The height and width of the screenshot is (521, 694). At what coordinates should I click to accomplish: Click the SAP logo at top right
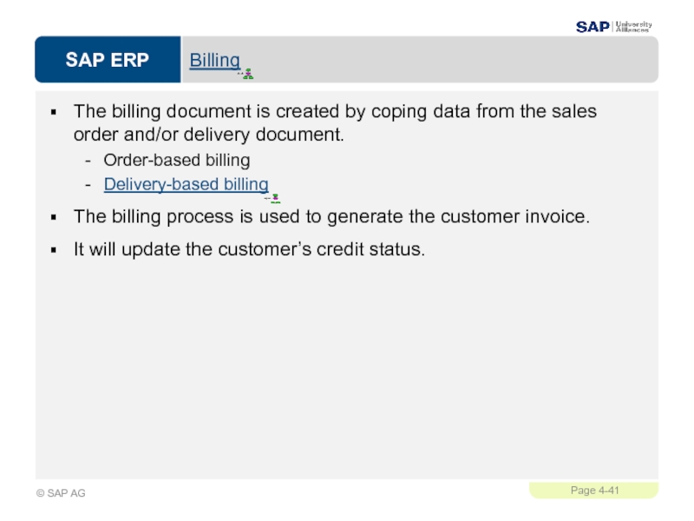593,27
